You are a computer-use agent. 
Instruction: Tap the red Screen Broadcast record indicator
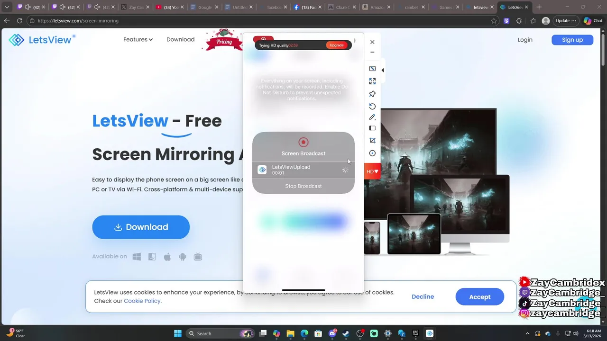coord(303,142)
